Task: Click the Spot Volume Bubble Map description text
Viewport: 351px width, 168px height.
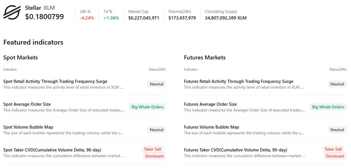Action: [x=63, y=133]
